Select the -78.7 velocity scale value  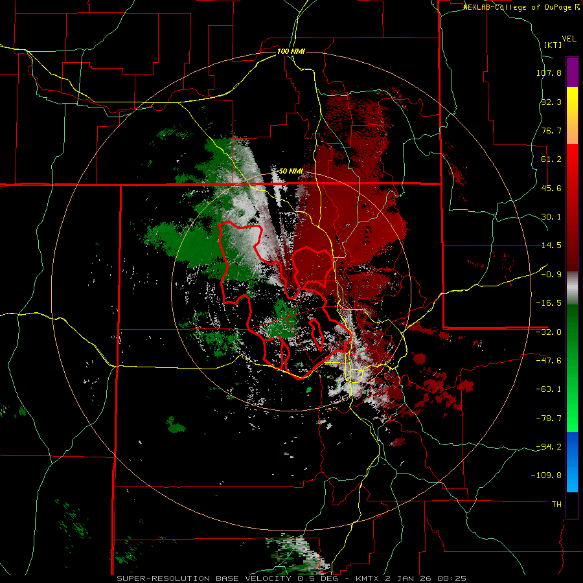549,418
